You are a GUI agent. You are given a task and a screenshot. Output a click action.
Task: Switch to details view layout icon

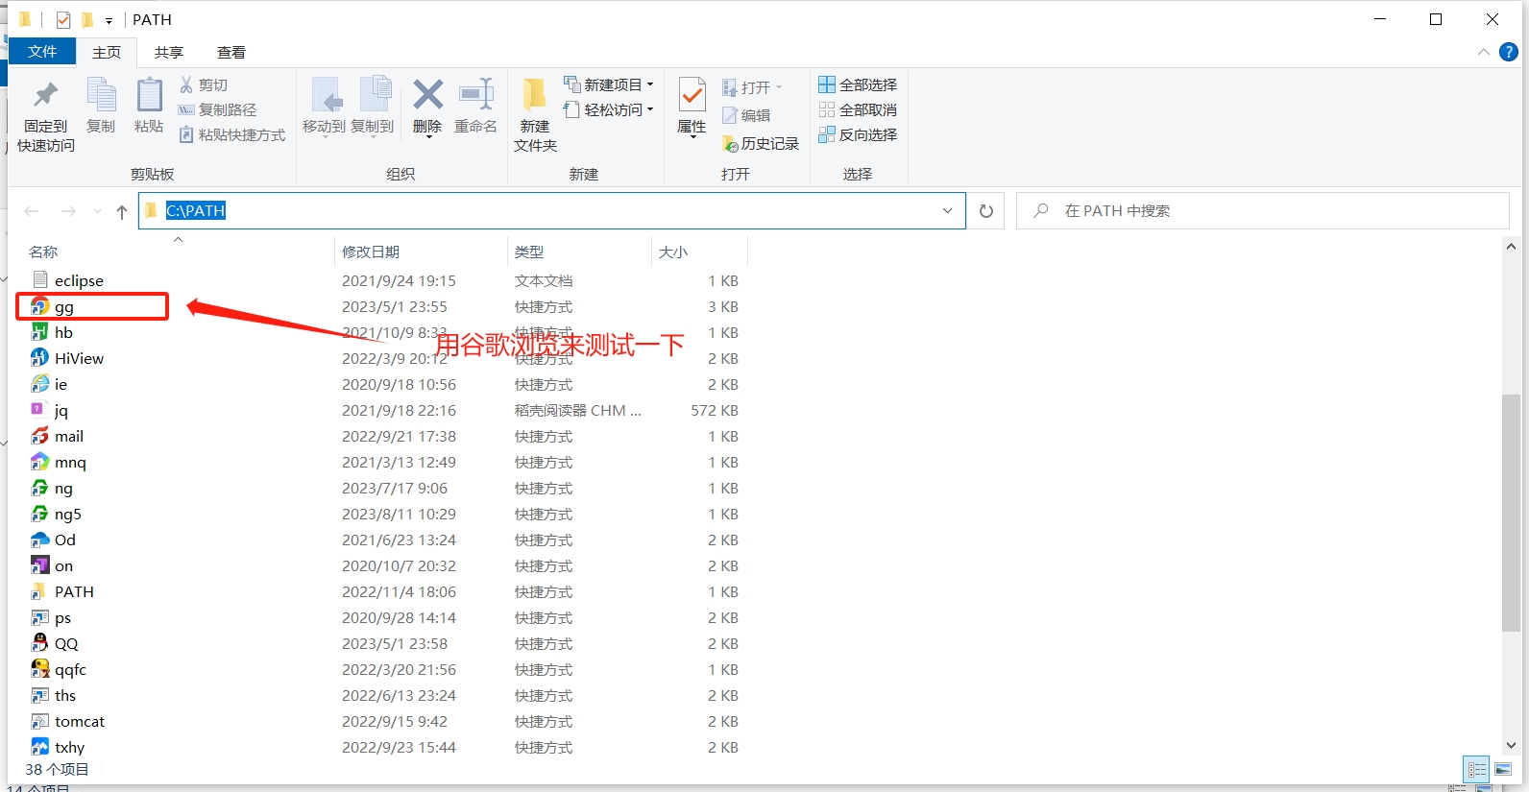click(1476, 770)
